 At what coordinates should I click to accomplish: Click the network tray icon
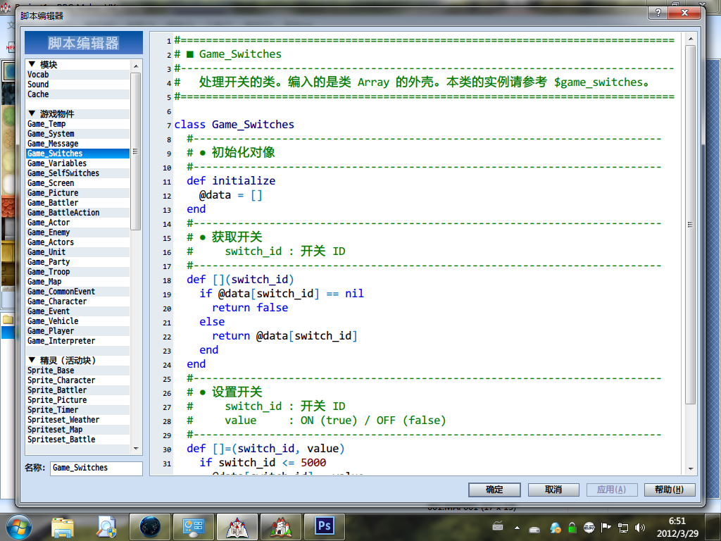click(623, 527)
